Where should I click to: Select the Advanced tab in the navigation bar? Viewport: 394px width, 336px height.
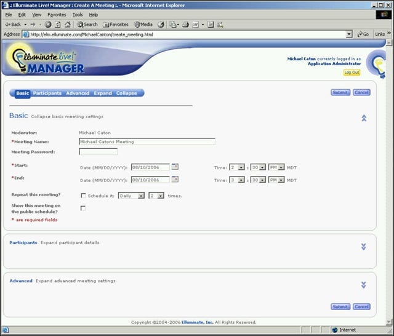78,93
